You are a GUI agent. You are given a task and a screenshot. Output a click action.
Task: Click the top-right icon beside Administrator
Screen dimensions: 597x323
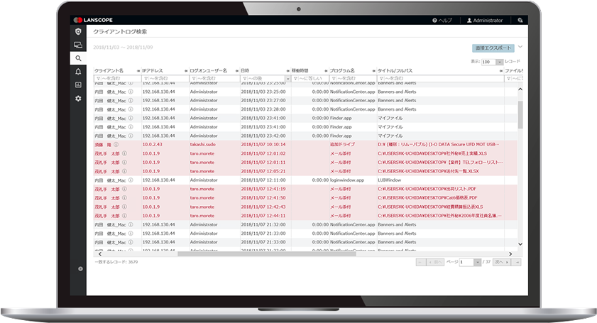[x=520, y=20]
